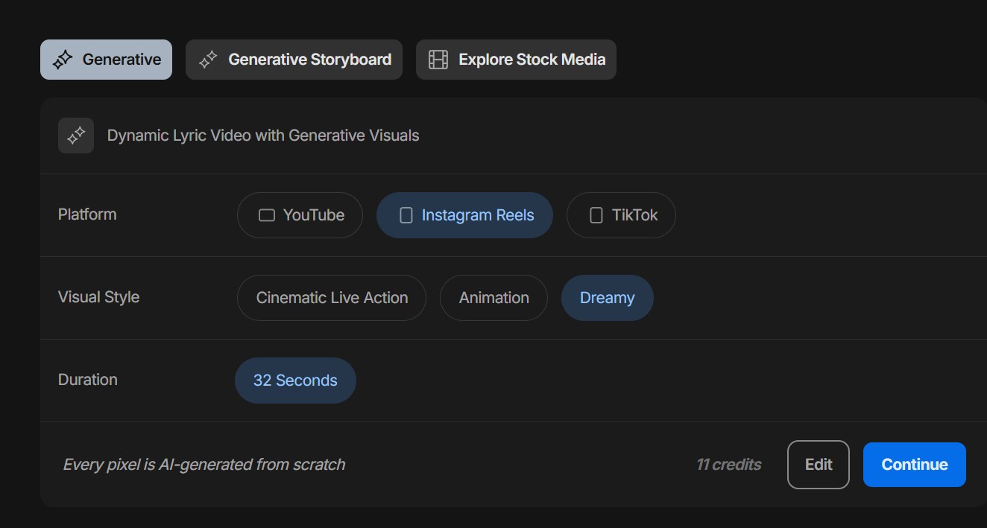
Task: Pick the Animation visual style
Action: 493,298
